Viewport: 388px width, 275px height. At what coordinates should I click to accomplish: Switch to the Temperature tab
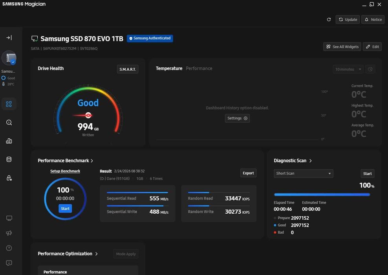(x=169, y=68)
